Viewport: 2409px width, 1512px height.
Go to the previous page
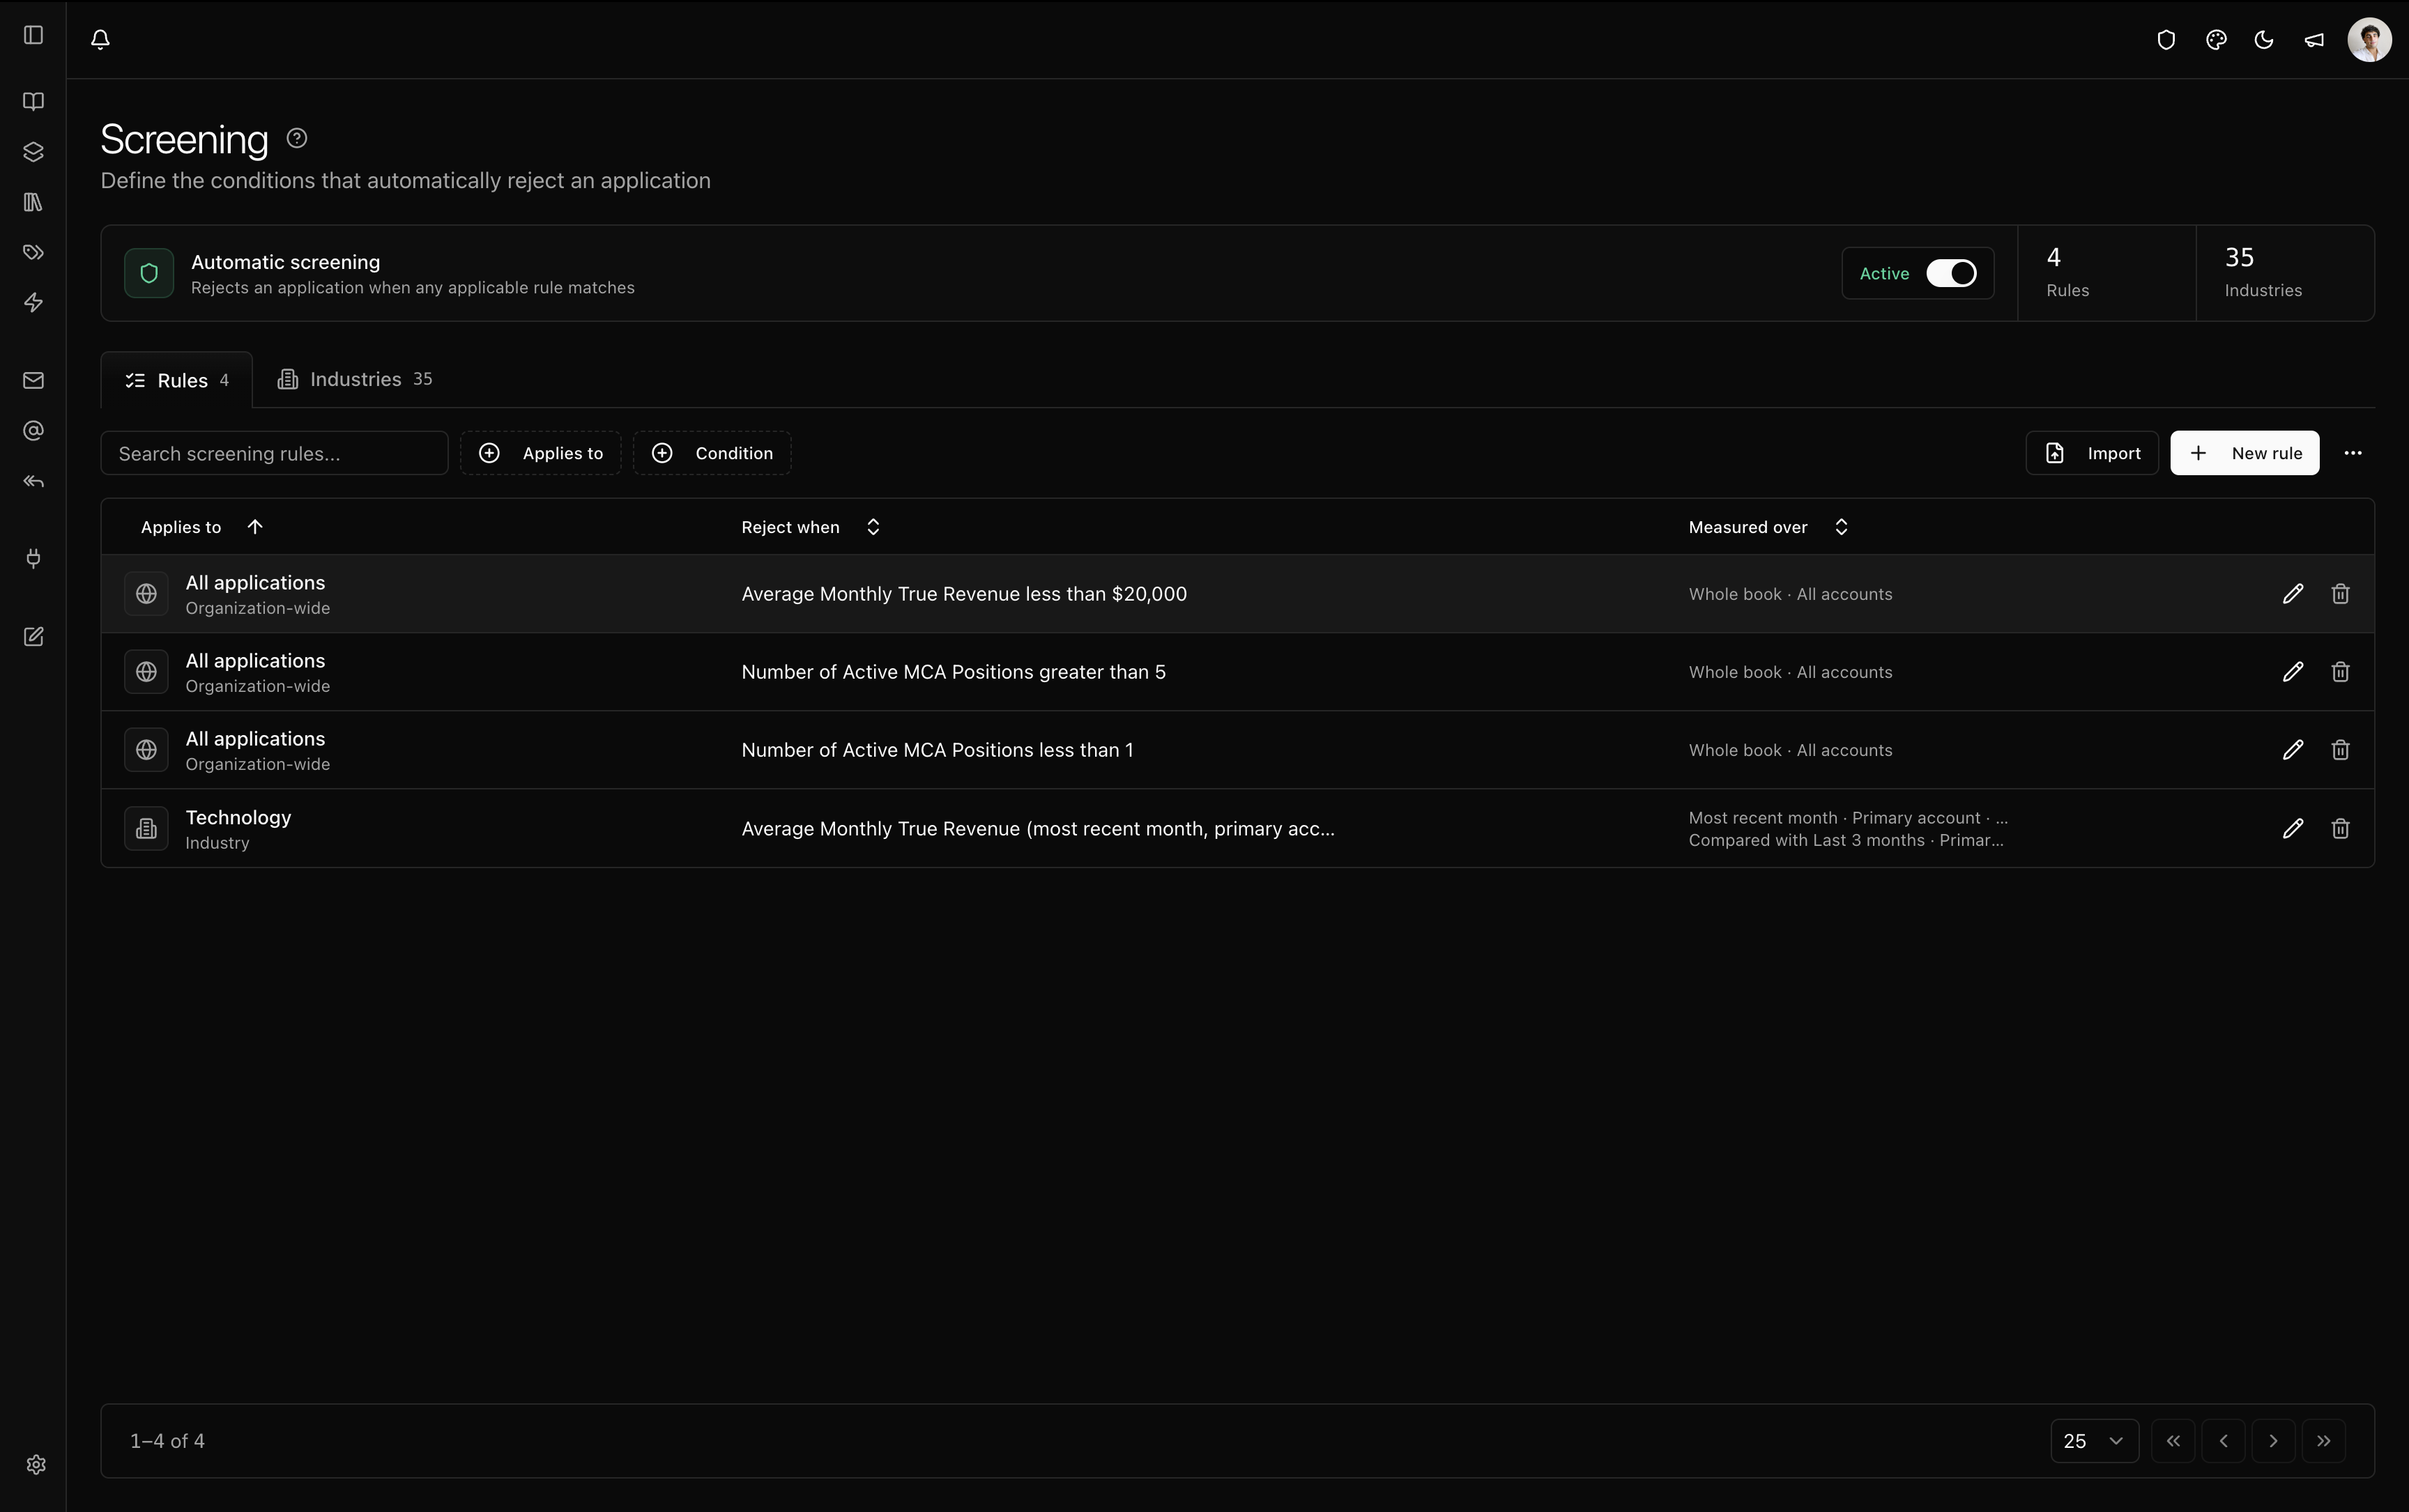pyautogui.click(x=2223, y=1441)
